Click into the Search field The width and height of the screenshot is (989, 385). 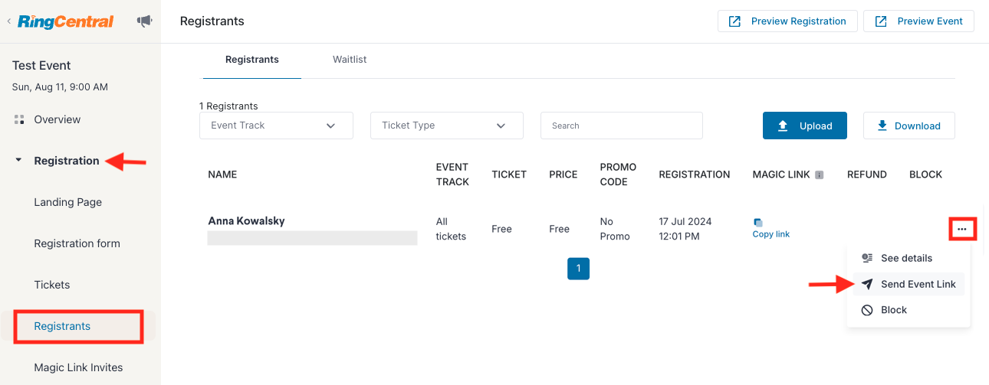click(622, 126)
